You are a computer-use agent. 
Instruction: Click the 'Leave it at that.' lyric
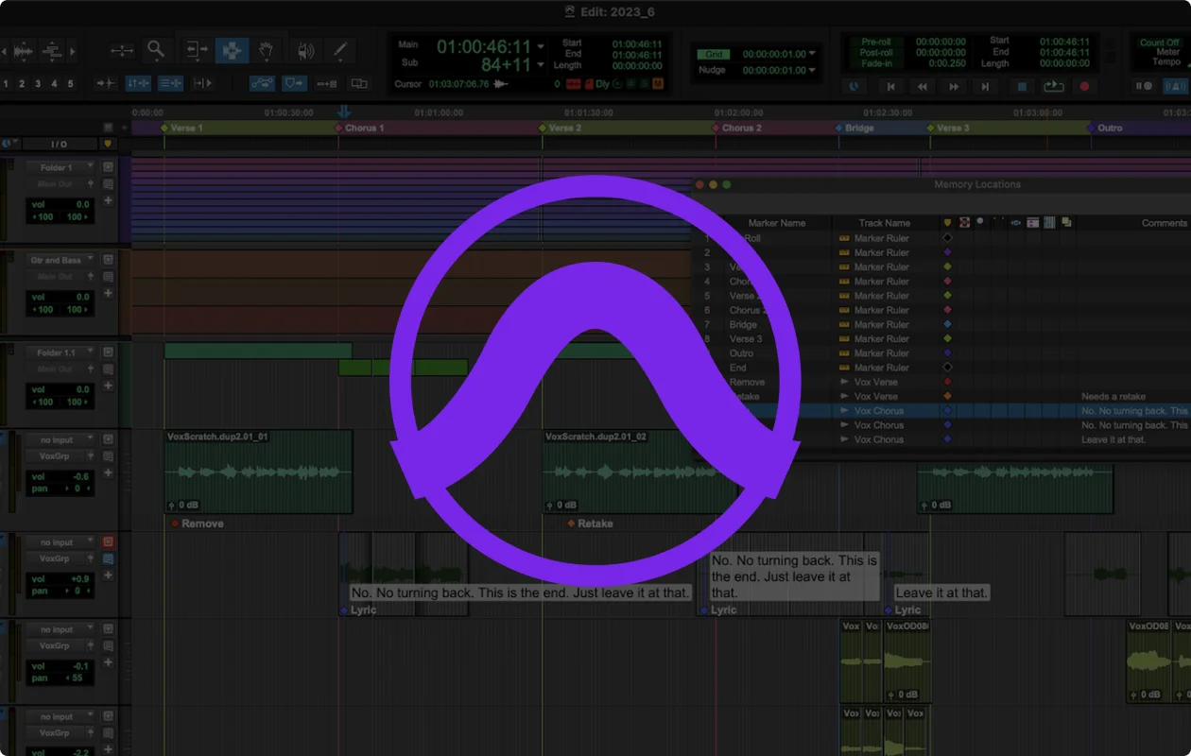point(941,593)
